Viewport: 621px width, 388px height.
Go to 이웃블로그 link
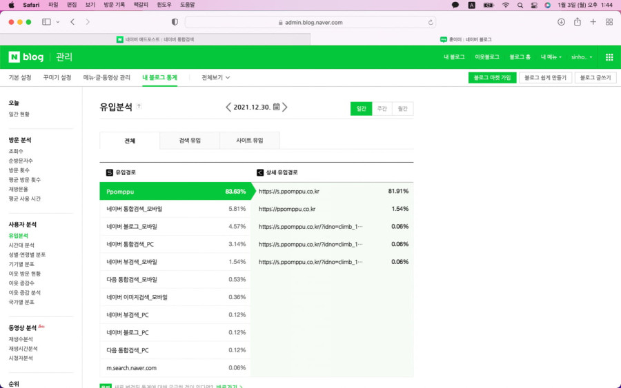coord(486,57)
